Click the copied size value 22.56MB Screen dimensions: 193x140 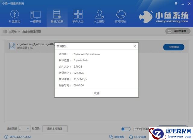pyautogui.click(x=79, y=73)
